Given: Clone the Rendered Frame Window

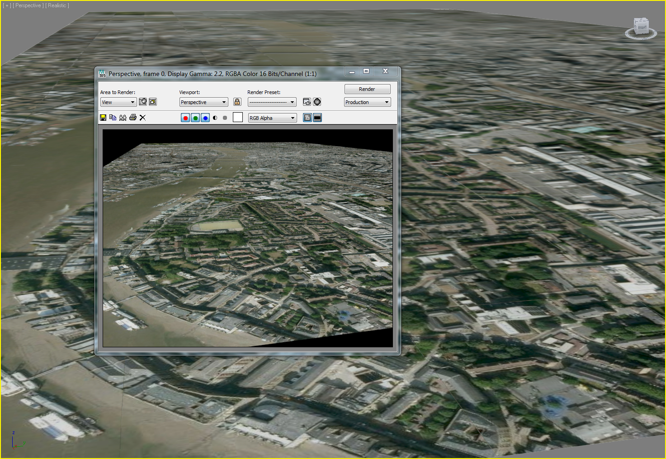Looking at the screenshot, I should pyautogui.click(x=123, y=117).
